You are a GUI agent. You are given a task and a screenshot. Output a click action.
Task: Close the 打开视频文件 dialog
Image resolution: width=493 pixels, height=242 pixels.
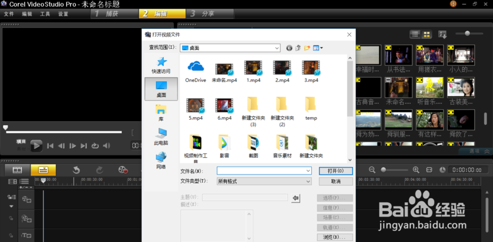pyautogui.click(x=349, y=35)
